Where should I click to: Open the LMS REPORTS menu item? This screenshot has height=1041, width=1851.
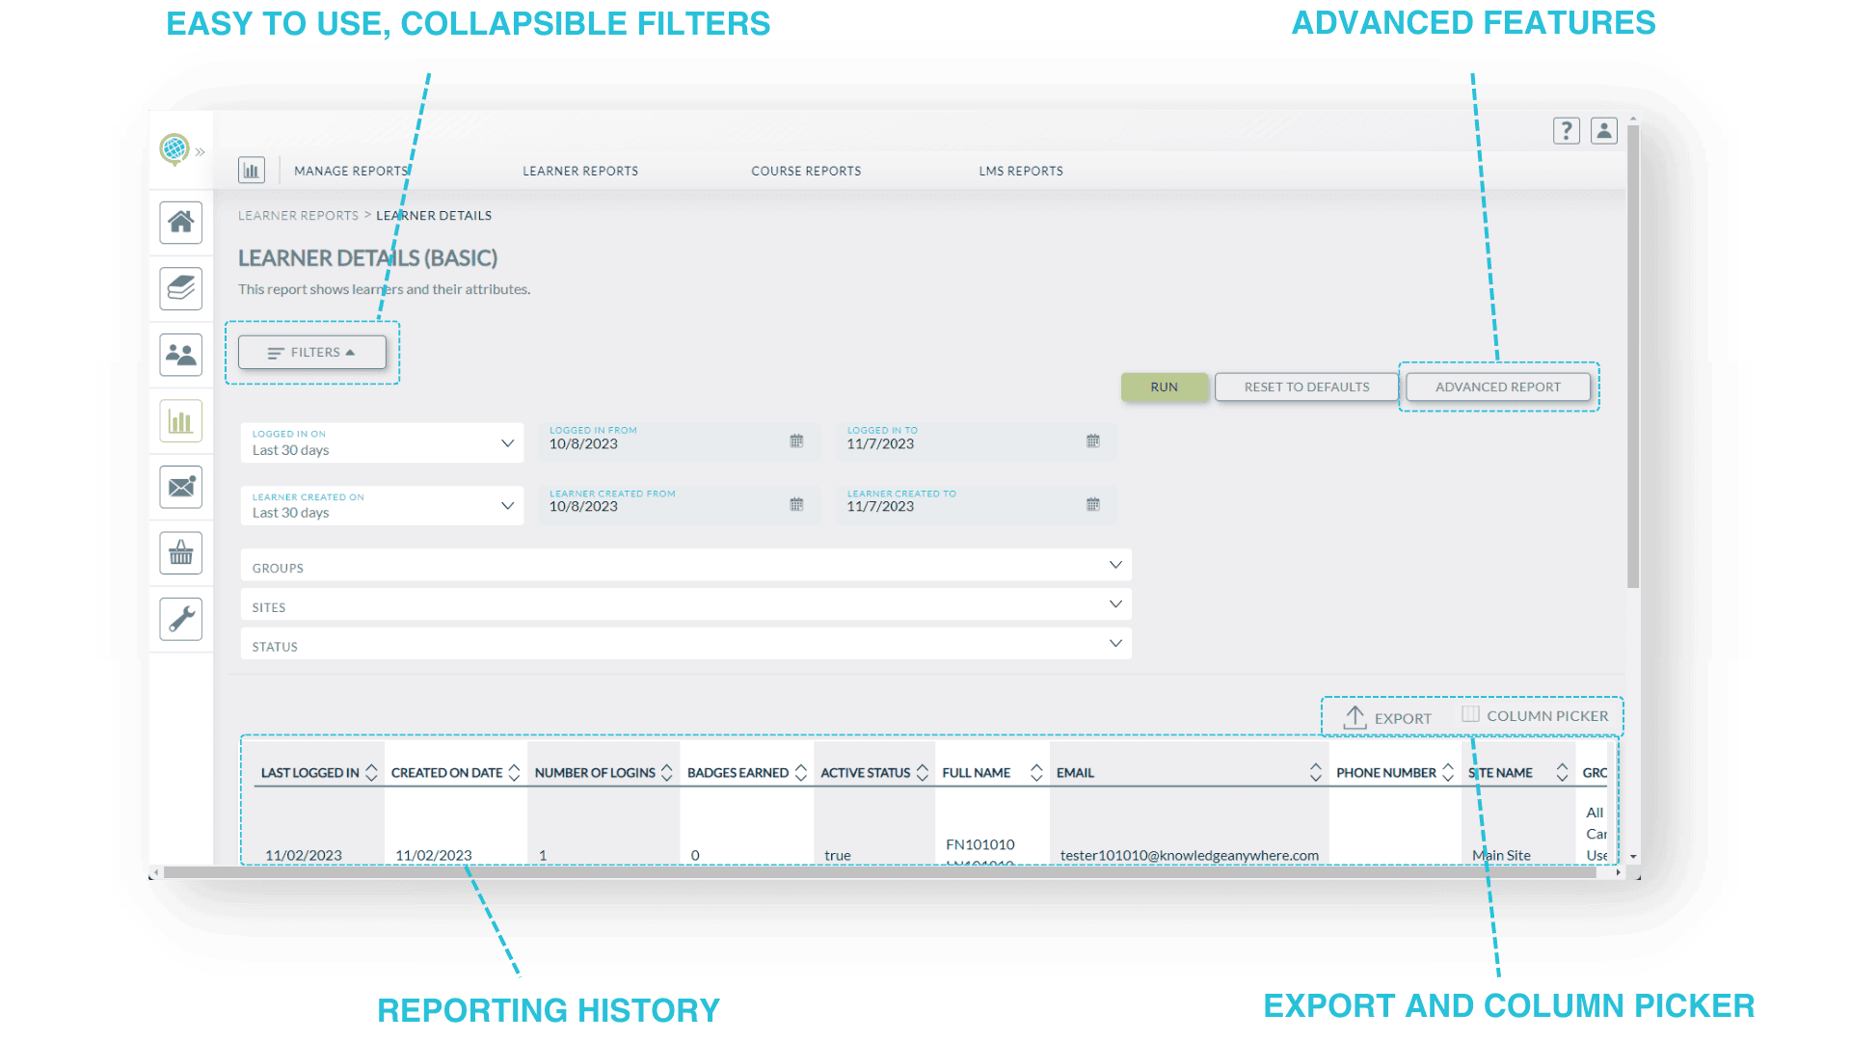tap(1021, 171)
